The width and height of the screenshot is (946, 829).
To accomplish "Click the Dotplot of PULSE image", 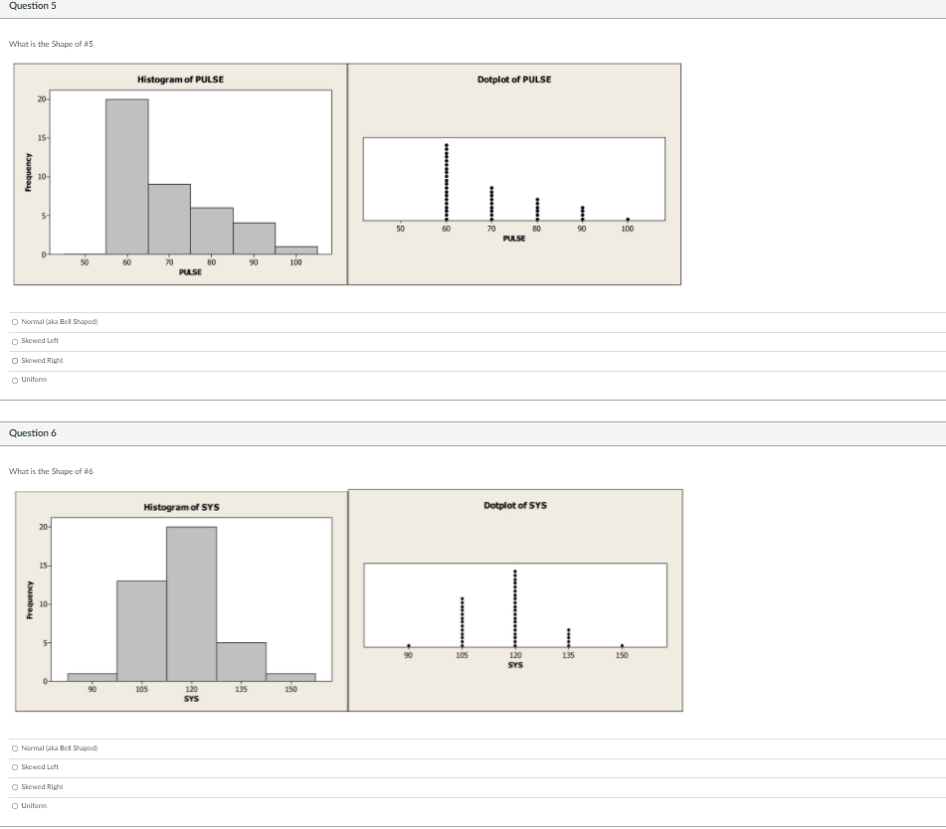I will (x=514, y=174).
